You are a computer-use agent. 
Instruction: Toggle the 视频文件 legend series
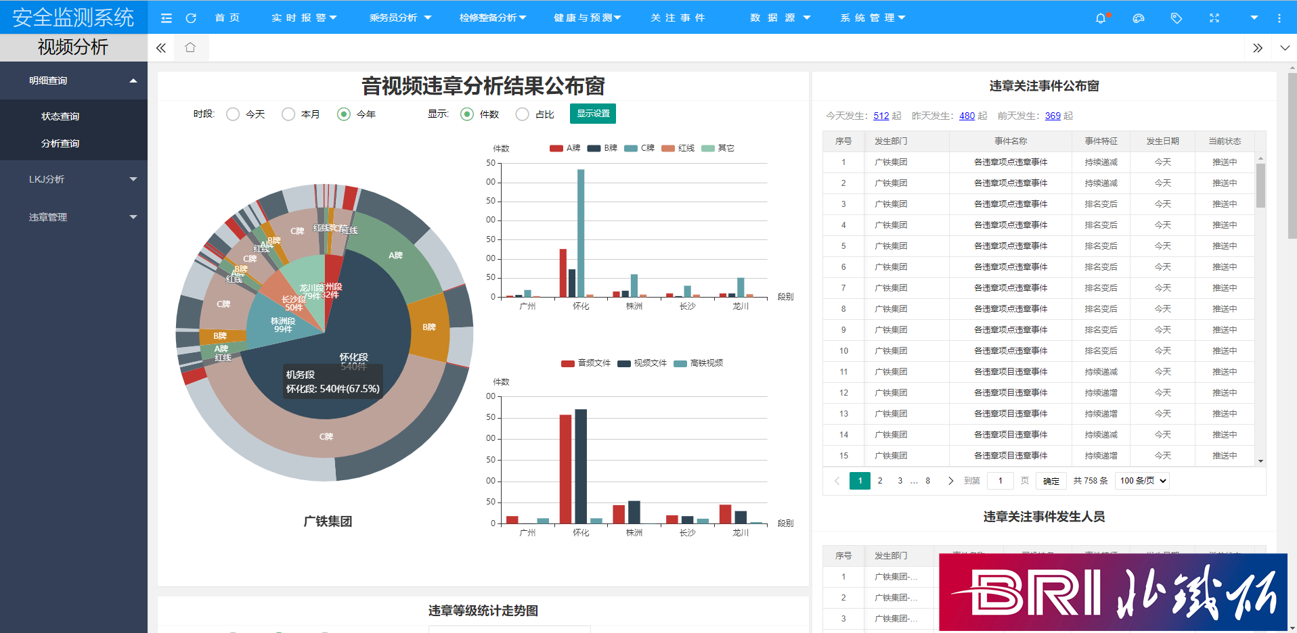coord(642,363)
